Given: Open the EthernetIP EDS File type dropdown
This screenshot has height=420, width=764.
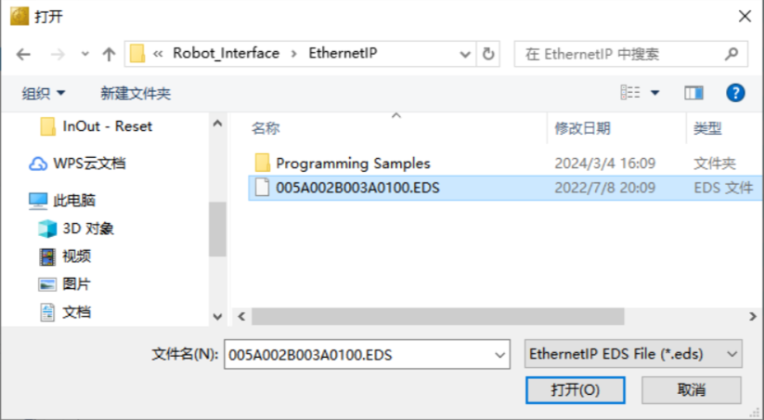Looking at the screenshot, I should point(633,354).
